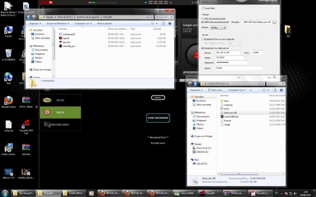Open Organizar menu in LAME VIRTUALDJ window
The image size is (316, 197).
point(196,90)
